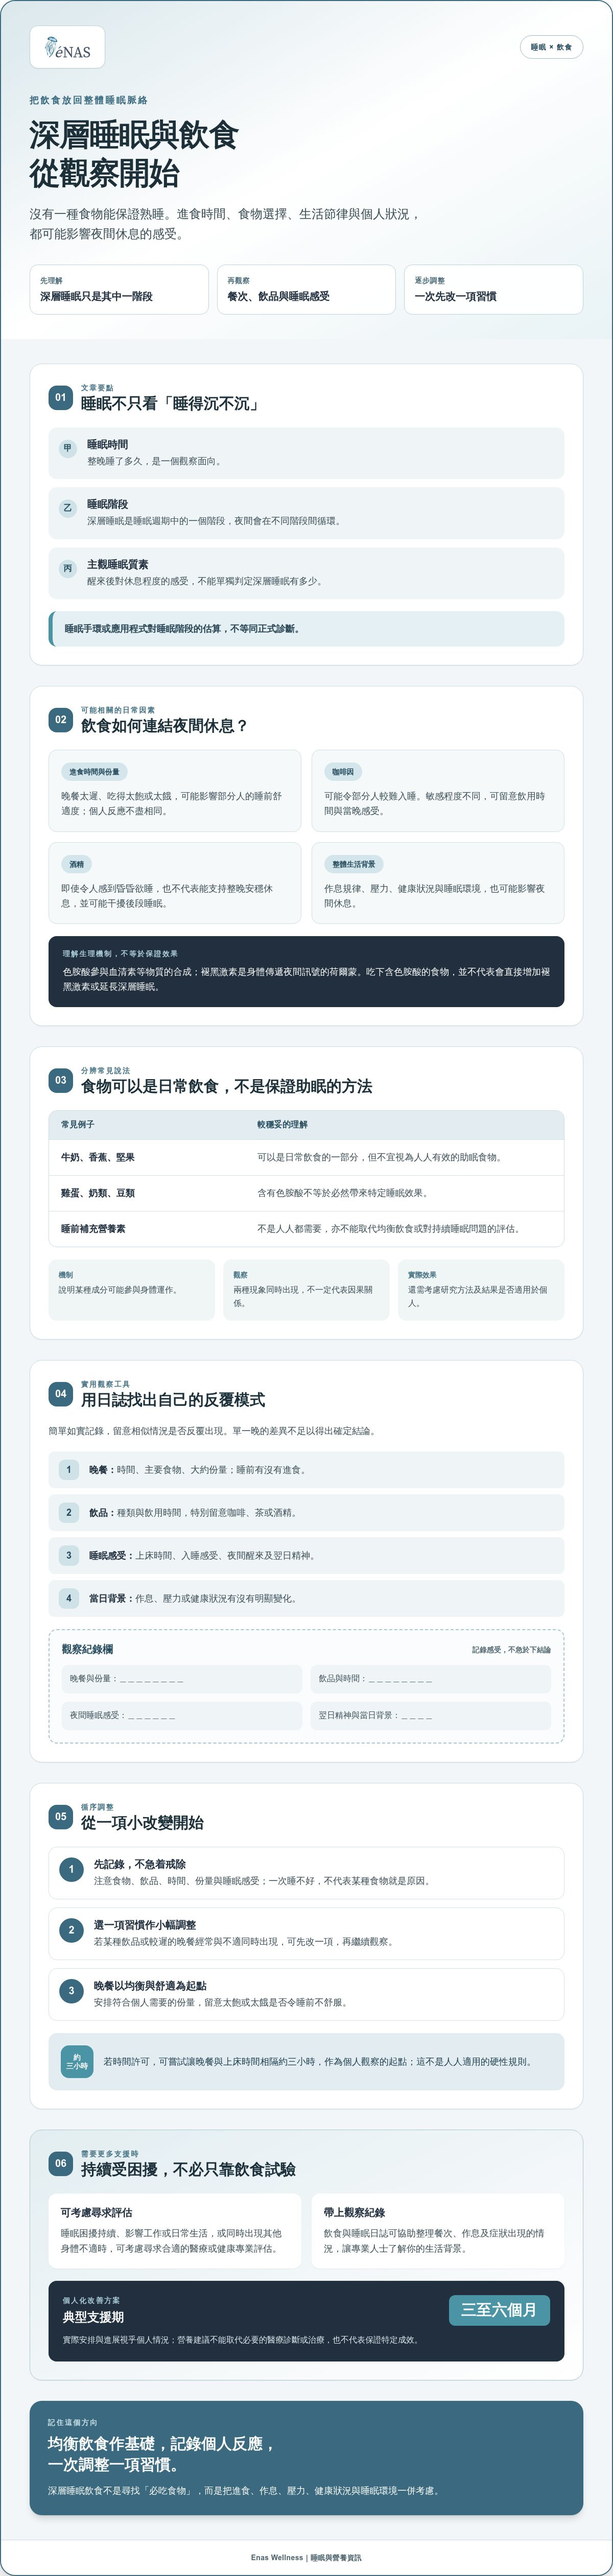Click the 甲 marker beside 睡眠時間

[68, 448]
